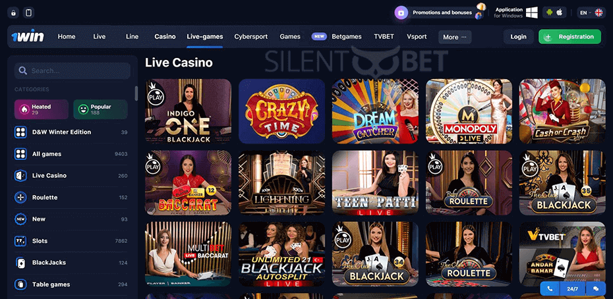Open the mobile phone icon in top bar
Screen dimensions: 613x299
point(28,13)
